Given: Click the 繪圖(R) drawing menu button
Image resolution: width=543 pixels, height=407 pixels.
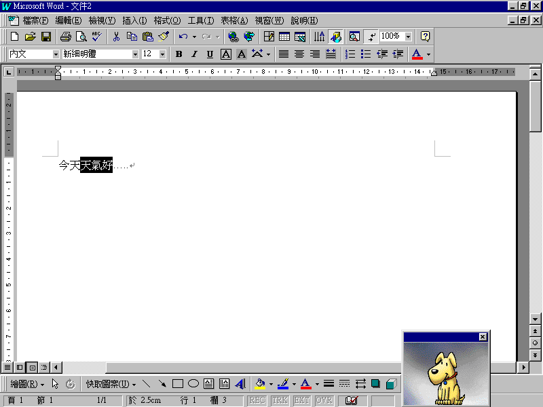Looking at the screenshot, I should (x=27, y=384).
